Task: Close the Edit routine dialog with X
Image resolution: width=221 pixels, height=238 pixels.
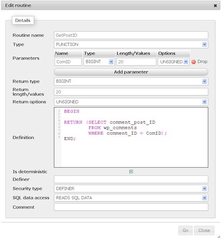Action: [215, 5]
